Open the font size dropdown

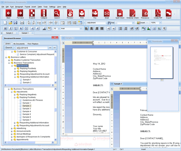(x=59, y=28)
